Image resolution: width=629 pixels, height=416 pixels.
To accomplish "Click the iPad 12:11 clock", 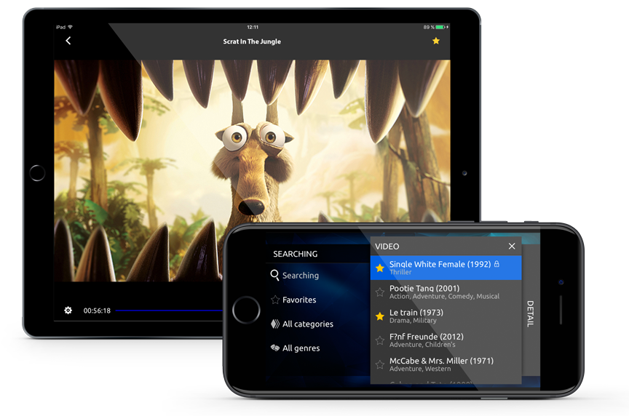I will coord(253,27).
